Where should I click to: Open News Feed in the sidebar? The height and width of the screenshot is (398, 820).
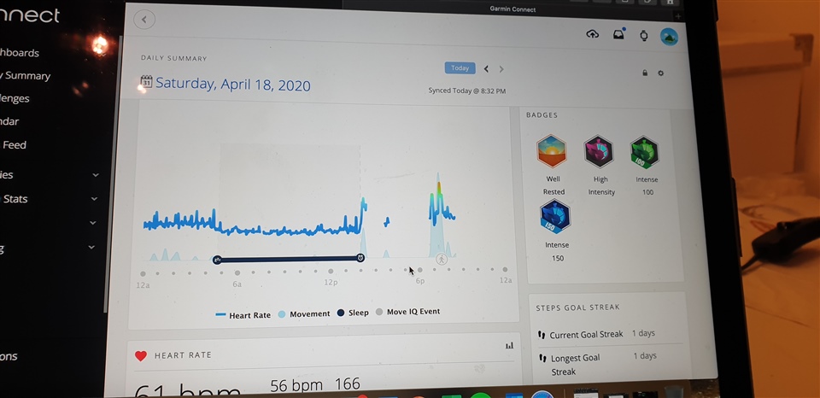(x=13, y=145)
